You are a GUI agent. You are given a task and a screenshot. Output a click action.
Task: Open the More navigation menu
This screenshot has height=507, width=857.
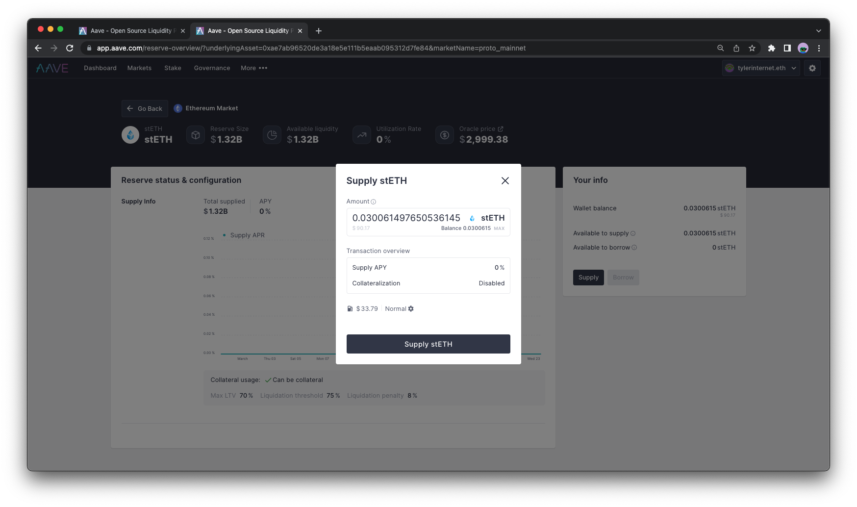(253, 68)
